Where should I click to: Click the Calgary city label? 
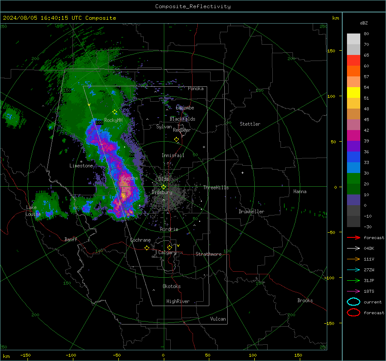(x=167, y=252)
